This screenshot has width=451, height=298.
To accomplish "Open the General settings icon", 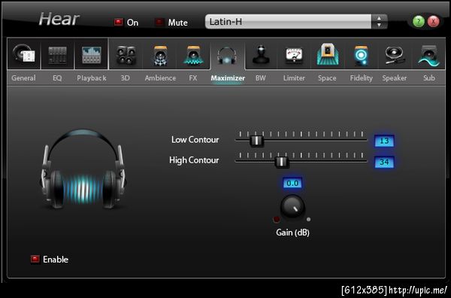I will 24,54.
